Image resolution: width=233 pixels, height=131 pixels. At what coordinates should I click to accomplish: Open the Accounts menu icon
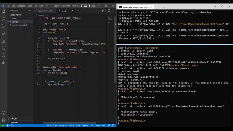coord(4,113)
